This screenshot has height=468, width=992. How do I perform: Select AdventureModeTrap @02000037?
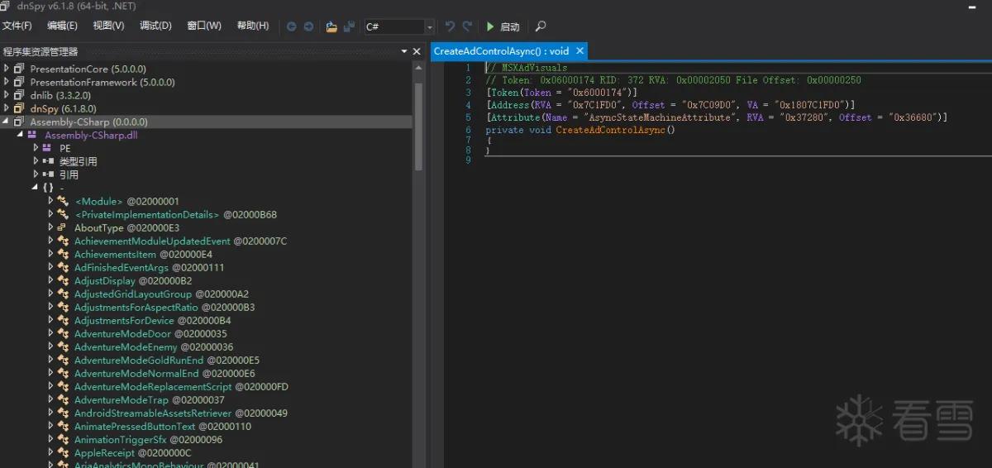pos(149,399)
